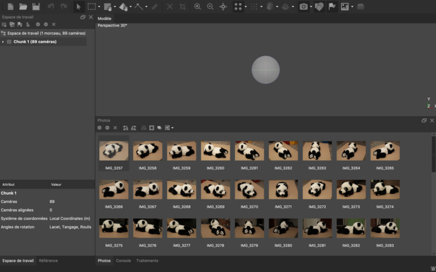Remove items with workspace X icon
Viewport: 436px width, 272px height.
tap(54, 24)
